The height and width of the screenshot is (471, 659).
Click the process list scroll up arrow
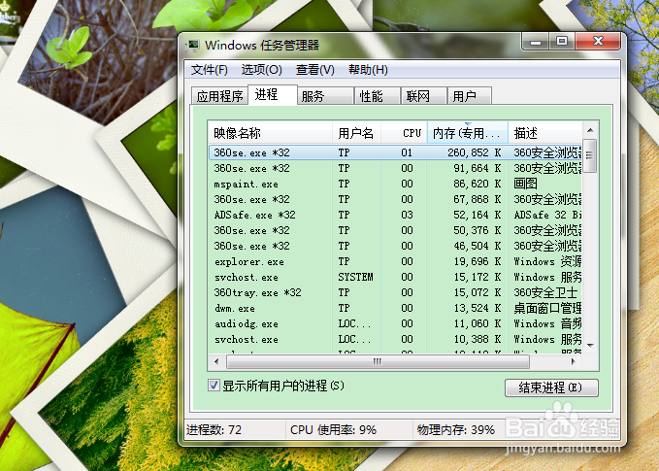(x=590, y=130)
